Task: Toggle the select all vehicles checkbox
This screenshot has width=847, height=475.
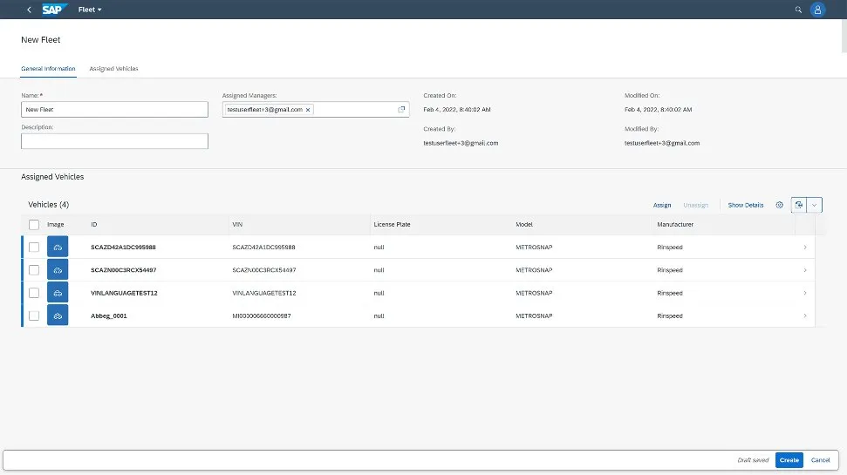Action: [x=34, y=225]
